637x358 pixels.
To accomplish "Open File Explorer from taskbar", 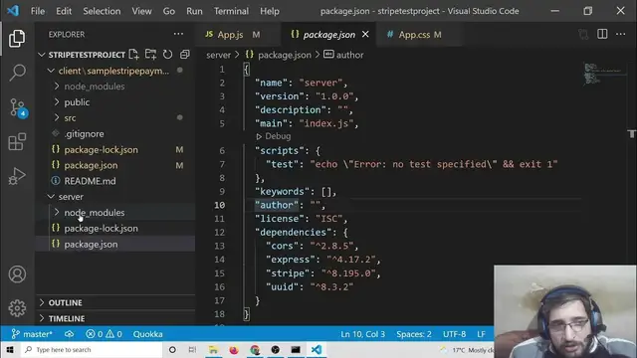I will (213, 349).
